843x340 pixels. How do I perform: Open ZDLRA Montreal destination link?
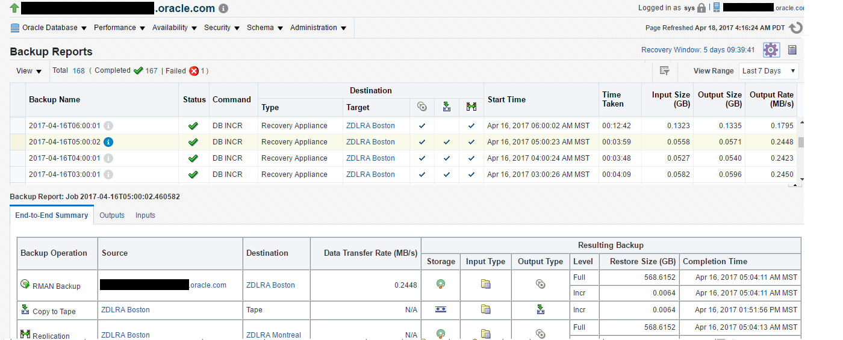coord(273,335)
